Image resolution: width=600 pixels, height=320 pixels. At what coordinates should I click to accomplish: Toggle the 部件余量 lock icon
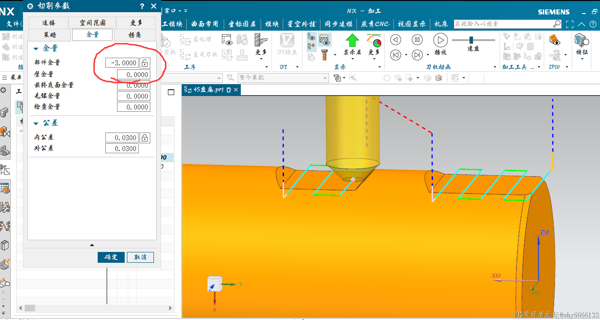tap(144, 63)
